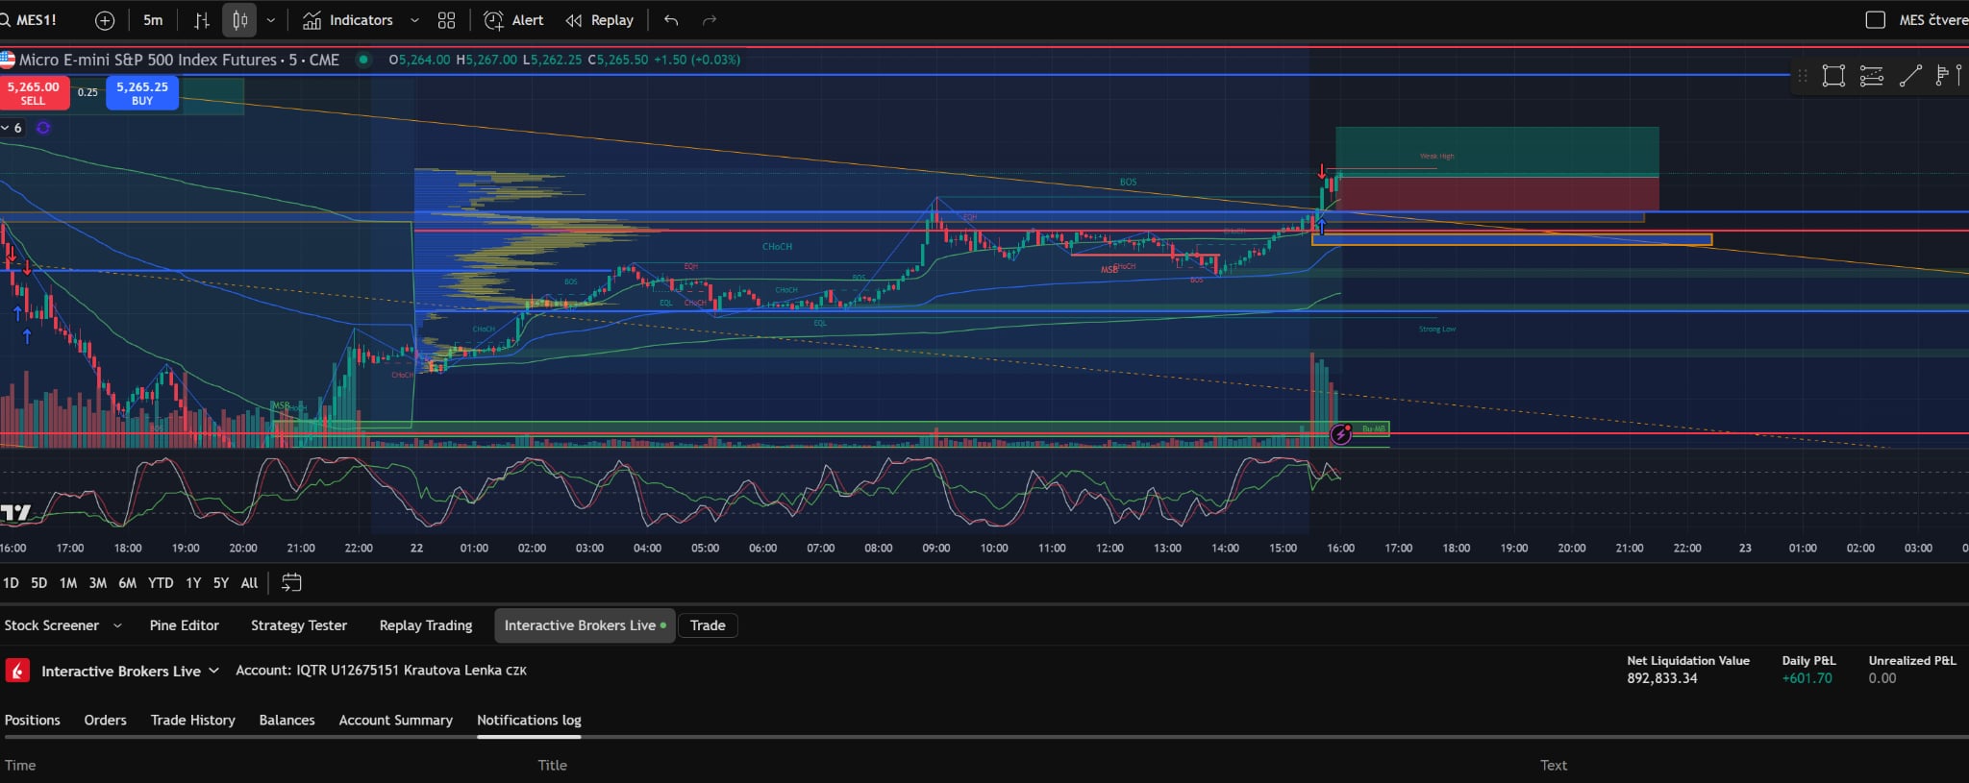Image resolution: width=1969 pixels, height=783 pixels.
Task: Select the rectangle drawing tool
Action: pos(1833,76)
